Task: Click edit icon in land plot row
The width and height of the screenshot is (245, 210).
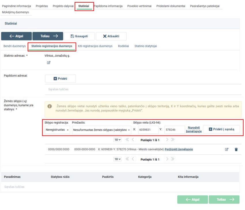Action: click(227, 149)
